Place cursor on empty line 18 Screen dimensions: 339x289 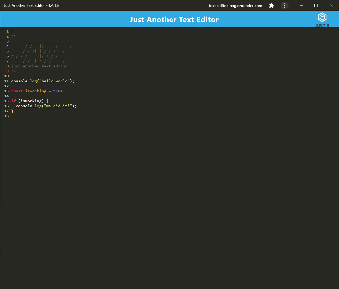[79, 116]
